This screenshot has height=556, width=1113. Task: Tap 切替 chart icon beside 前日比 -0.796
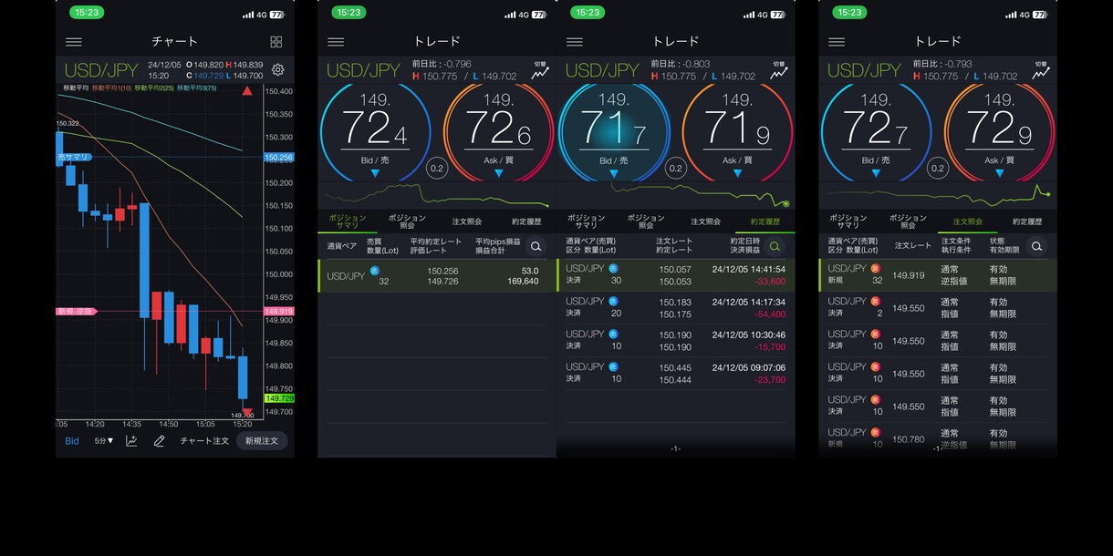[540, 71]
